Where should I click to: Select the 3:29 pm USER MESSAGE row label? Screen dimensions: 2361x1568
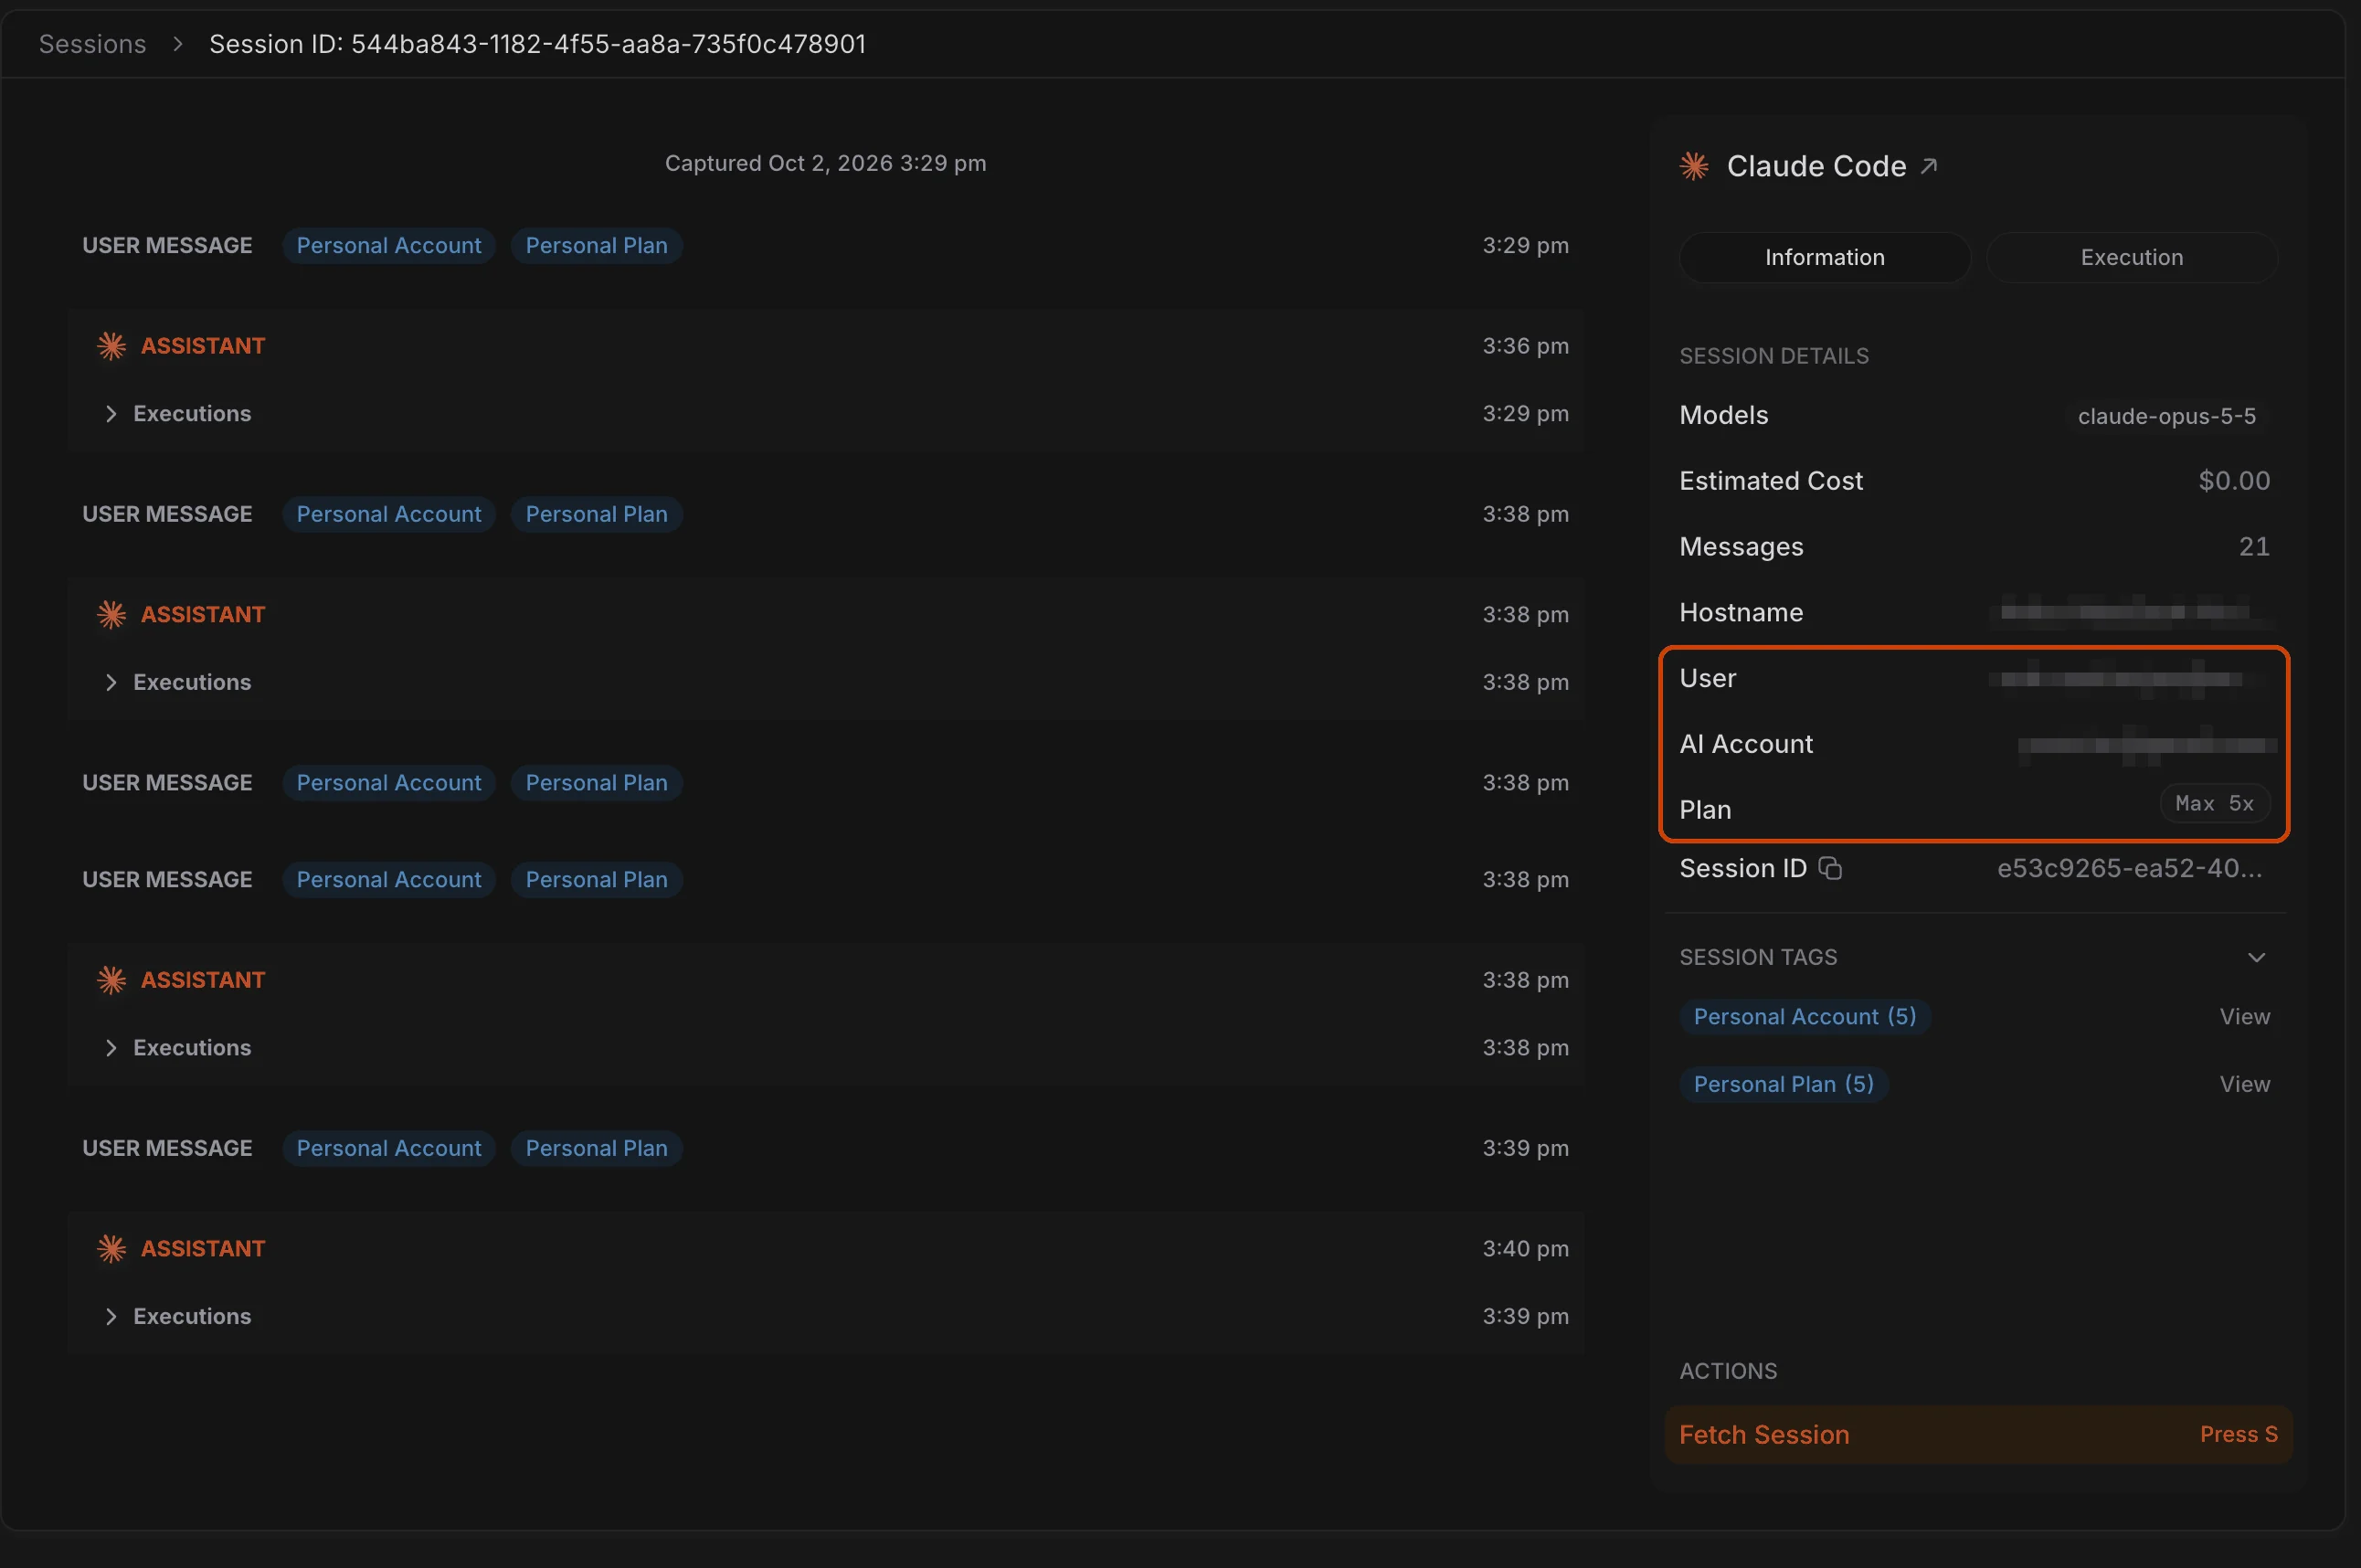coord(167,246)
